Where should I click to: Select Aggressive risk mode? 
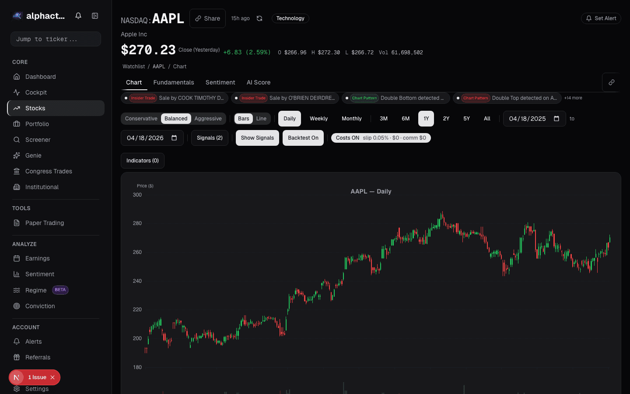pos(208,119)
